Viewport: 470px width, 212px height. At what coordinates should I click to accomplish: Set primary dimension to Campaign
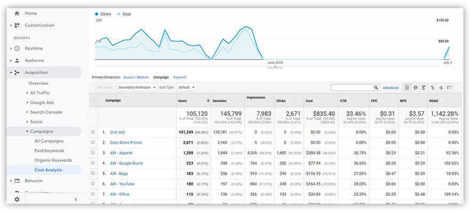point(161,77)
